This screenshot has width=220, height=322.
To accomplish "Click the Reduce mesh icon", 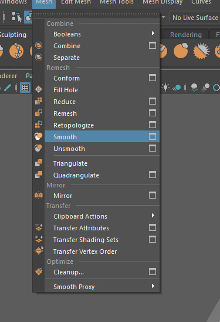I will (39, 101).
